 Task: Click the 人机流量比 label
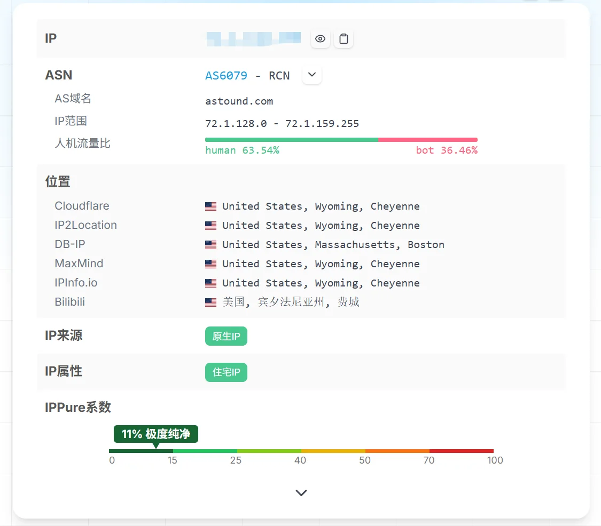point(82,143)
